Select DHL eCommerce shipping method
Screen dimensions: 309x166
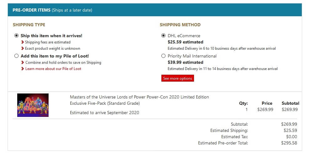click(x=163, y=36)
